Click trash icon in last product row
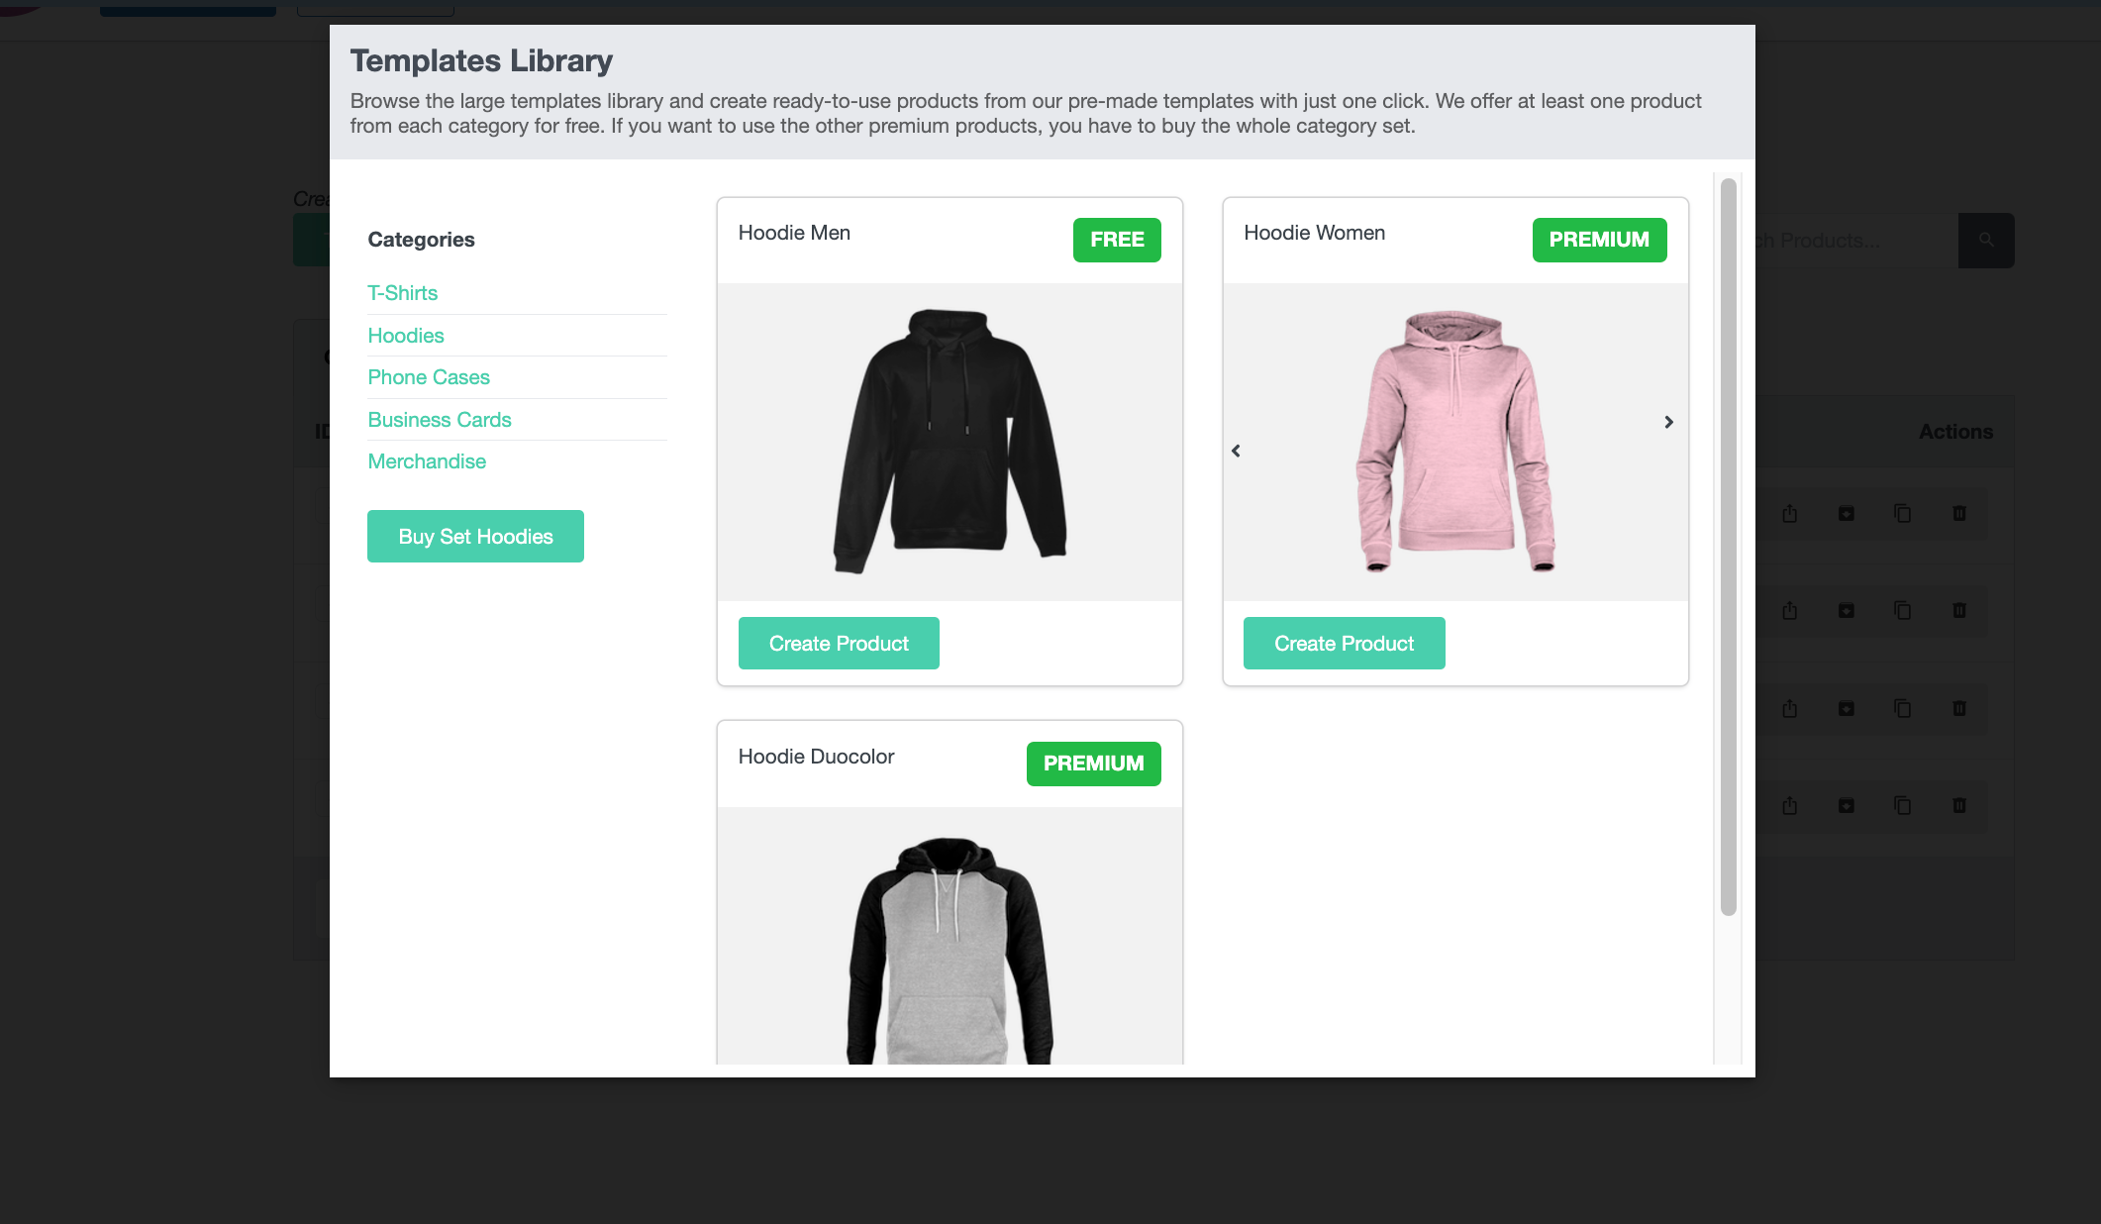 [1958, 805]
